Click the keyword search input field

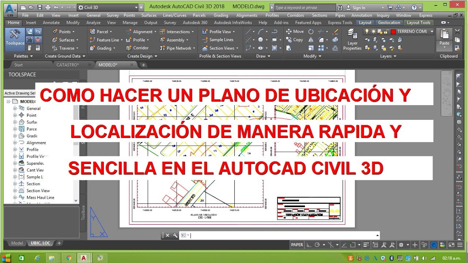coord(305,8)
